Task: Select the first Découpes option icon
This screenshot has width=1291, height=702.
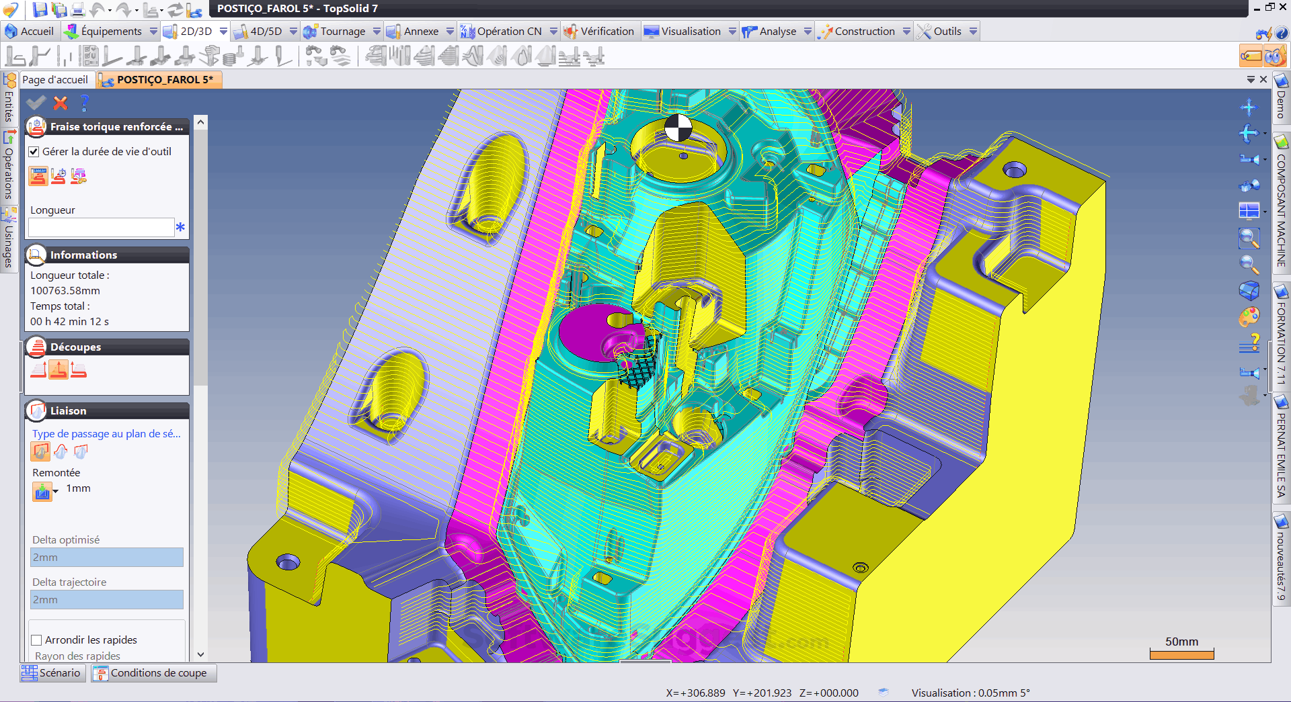Action: point(38,369)
